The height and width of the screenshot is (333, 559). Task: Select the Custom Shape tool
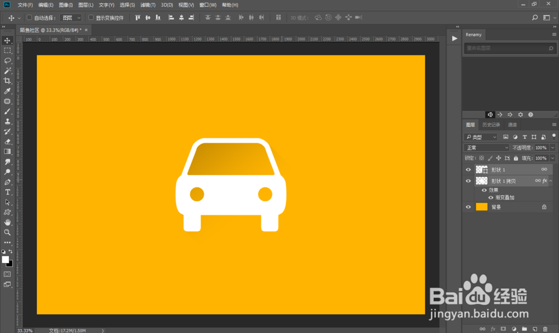[x=7, y=212]
